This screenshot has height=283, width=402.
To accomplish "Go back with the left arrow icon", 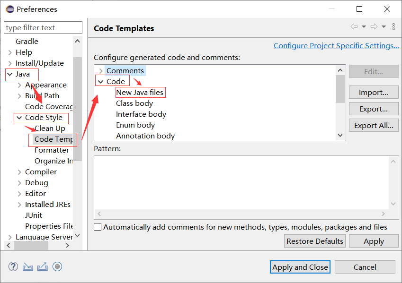I will pos(354,26).
